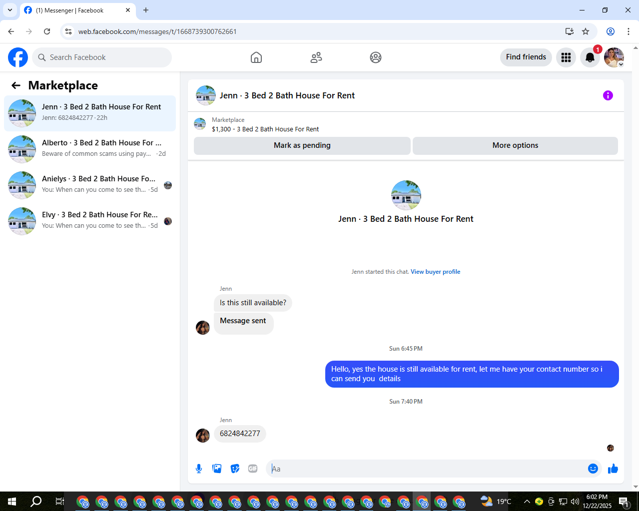Focus the message input field

(427, 469)
